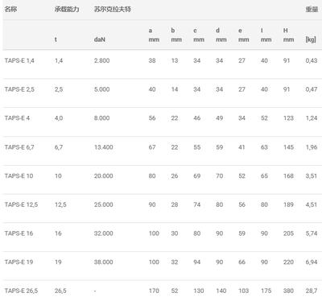Click e value 103 in TAPS-E 26,5 row
Image resolution: width=322 pixels, height=301 pixels.
(x=244, y=291)
